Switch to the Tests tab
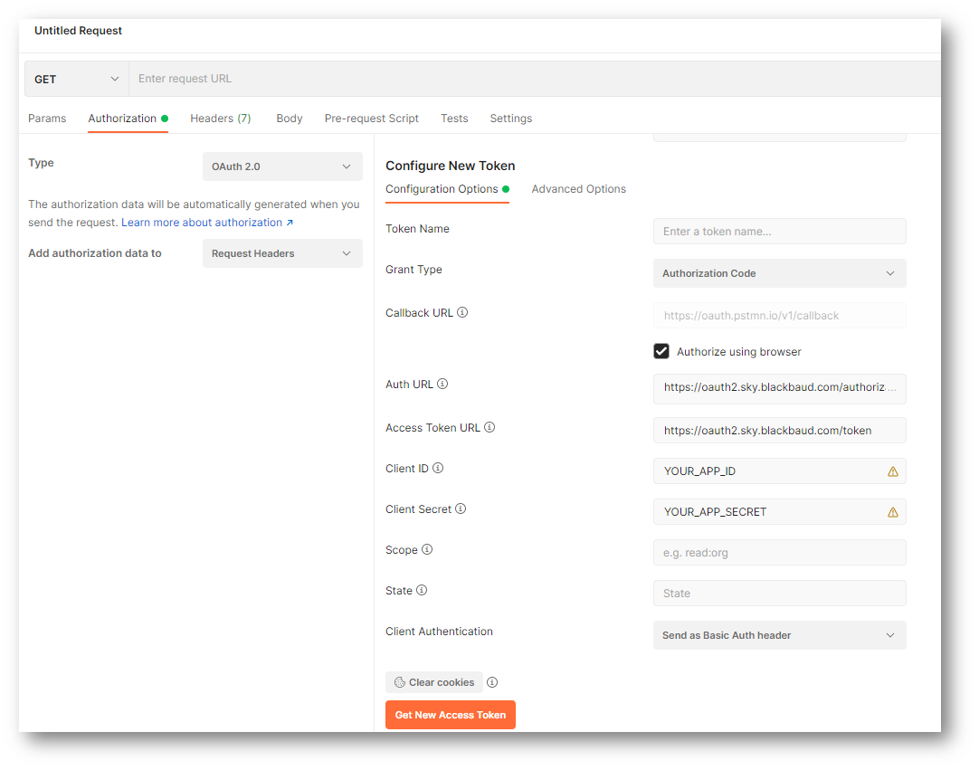The width and height of the screenshot is (979, 770). (454, 118)
